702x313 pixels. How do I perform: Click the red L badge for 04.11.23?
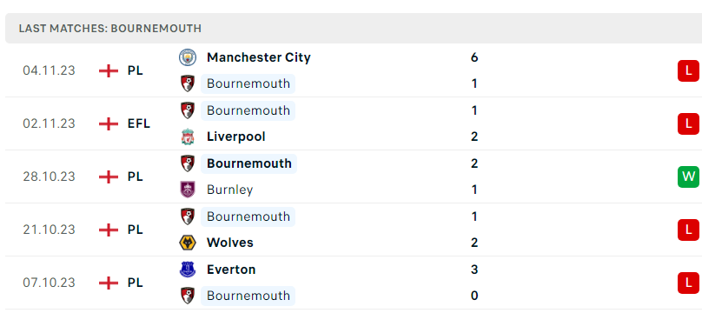point(689,70)
